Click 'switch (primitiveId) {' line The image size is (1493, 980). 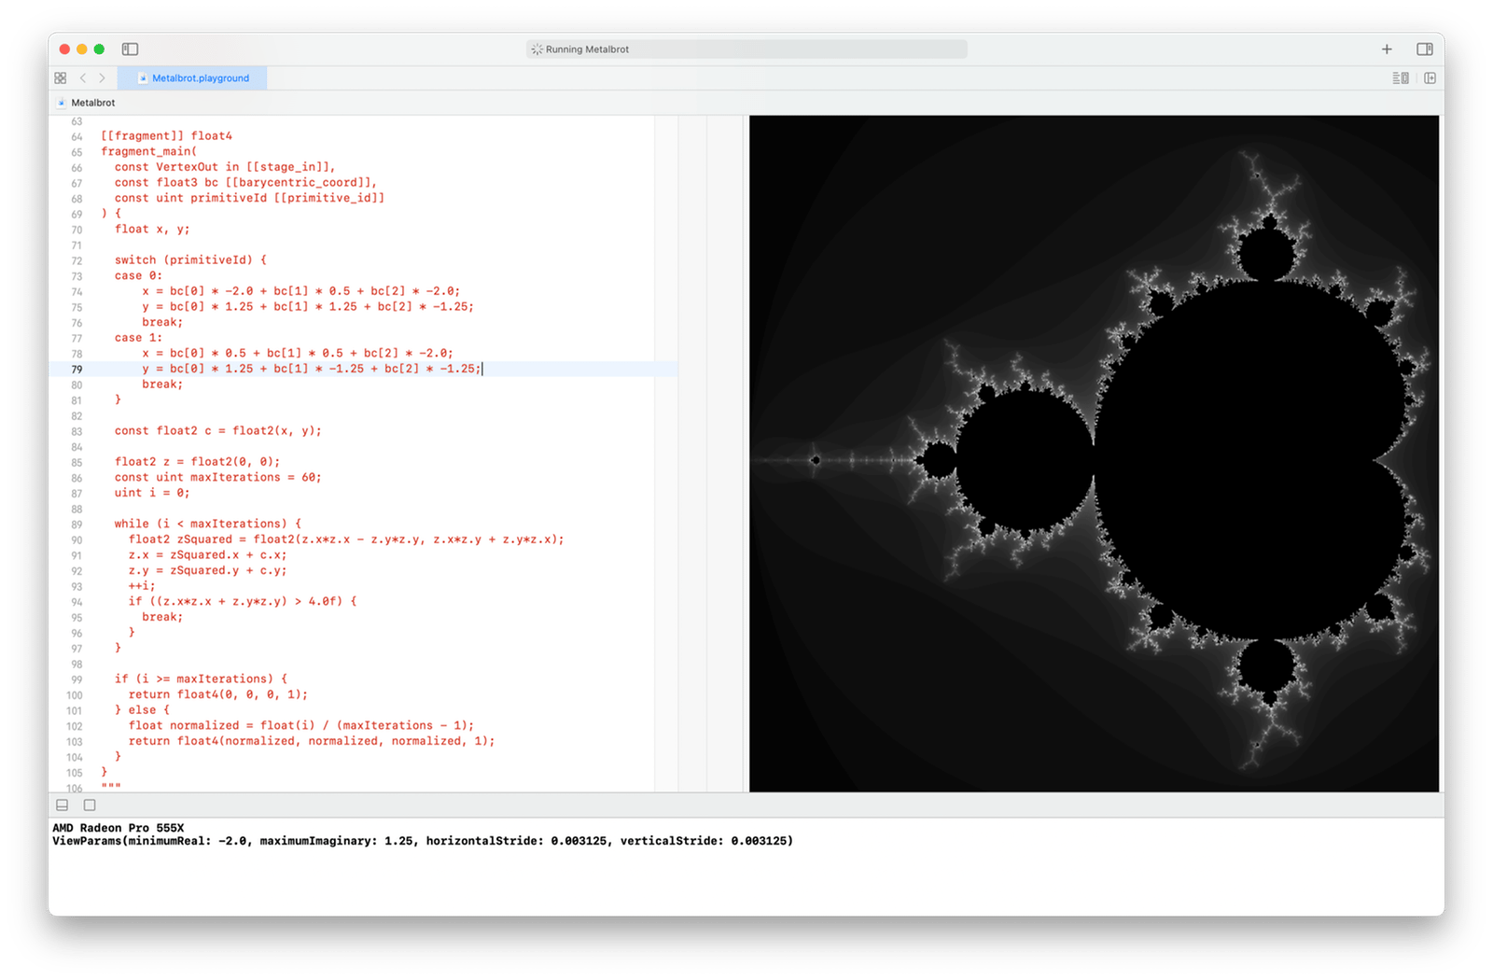tap(190, 259)
